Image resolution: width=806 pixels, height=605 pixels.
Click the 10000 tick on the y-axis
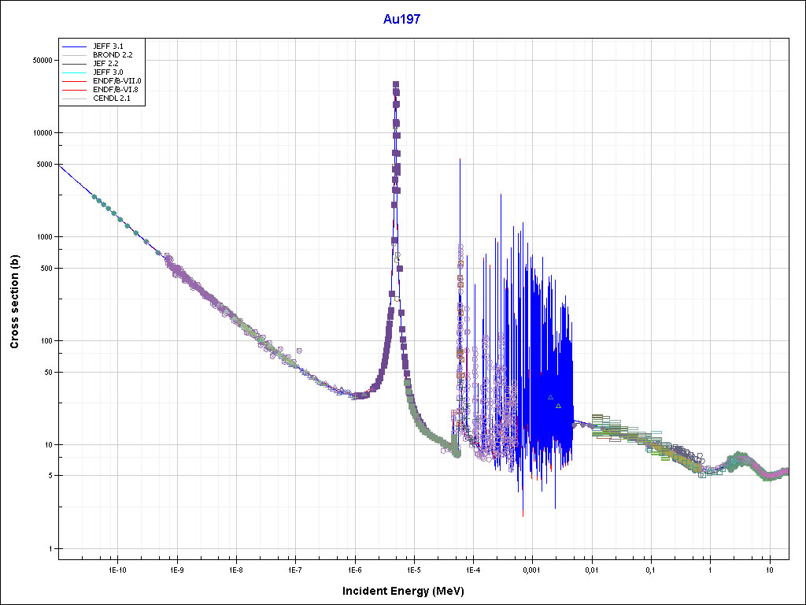click(40, 133)
